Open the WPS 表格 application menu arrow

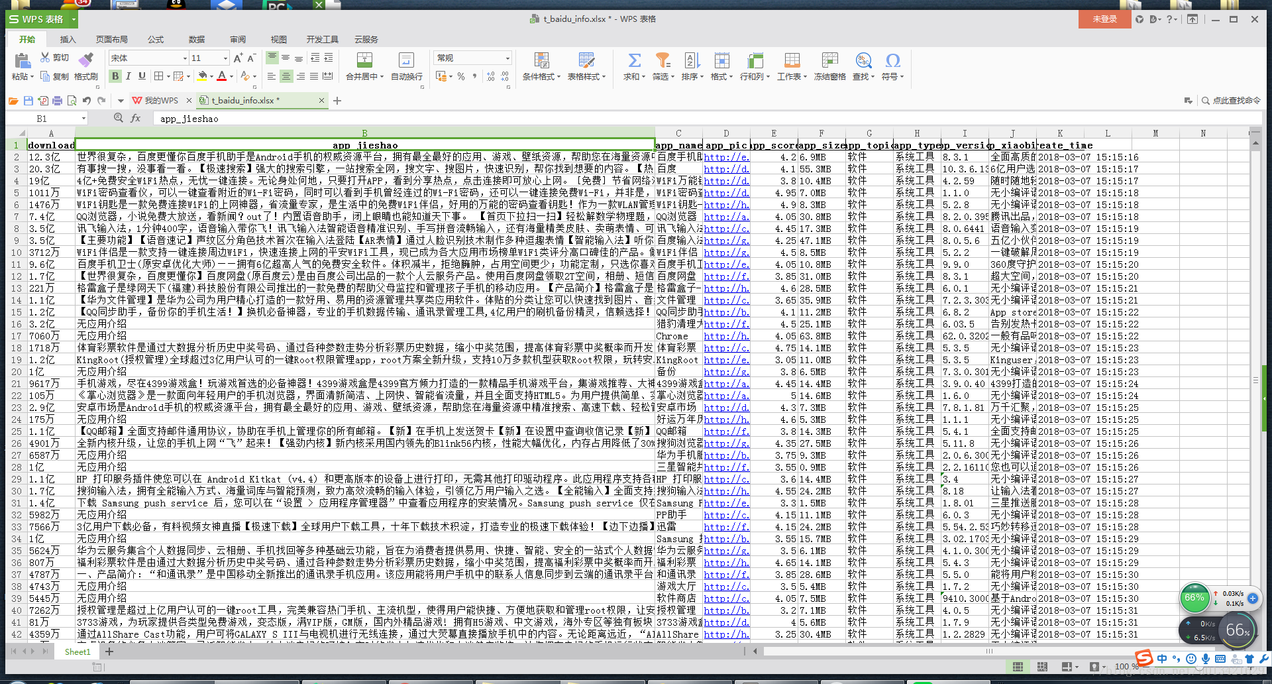[x=74, y=20]
